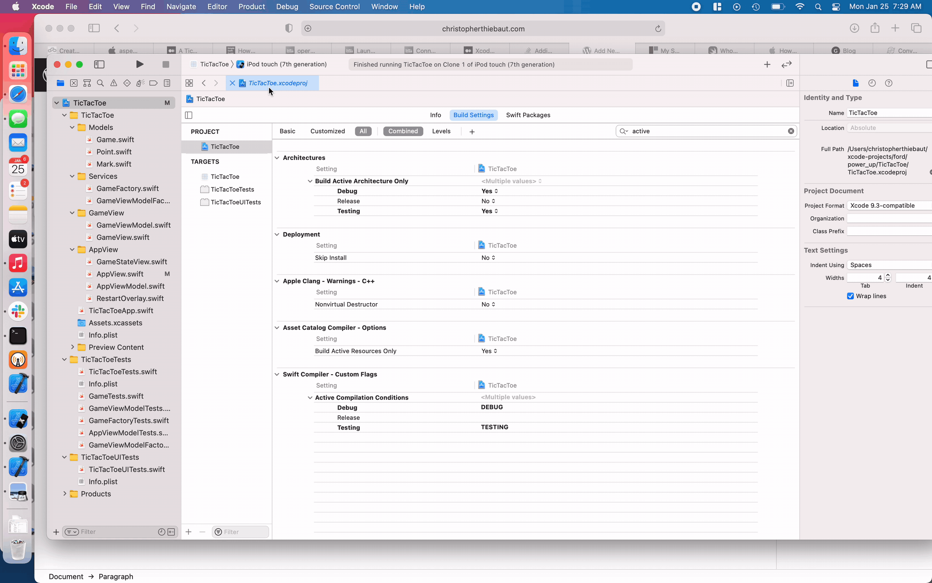Open the Project Format dropdown
Viewport: 932px width, 583px height.
pos(889,206)
